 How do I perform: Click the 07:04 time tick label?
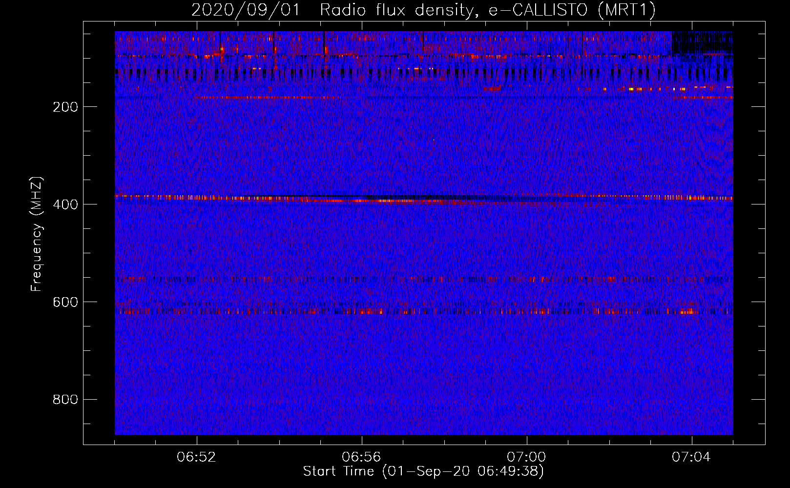click(691, 457)
